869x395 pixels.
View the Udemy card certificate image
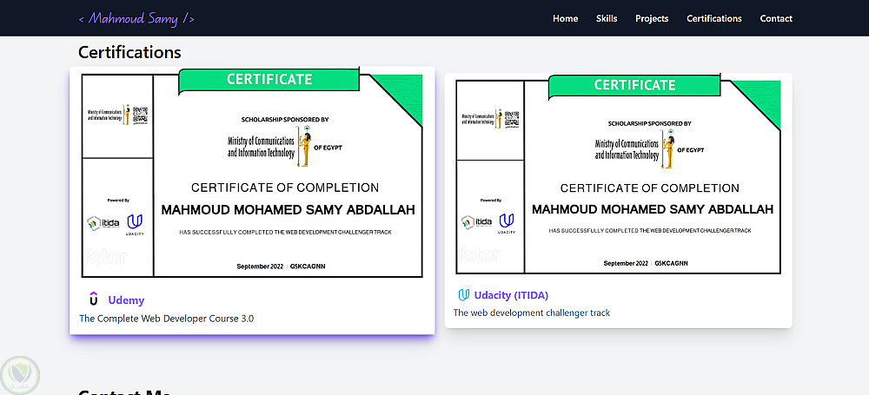tap(252, 173)
